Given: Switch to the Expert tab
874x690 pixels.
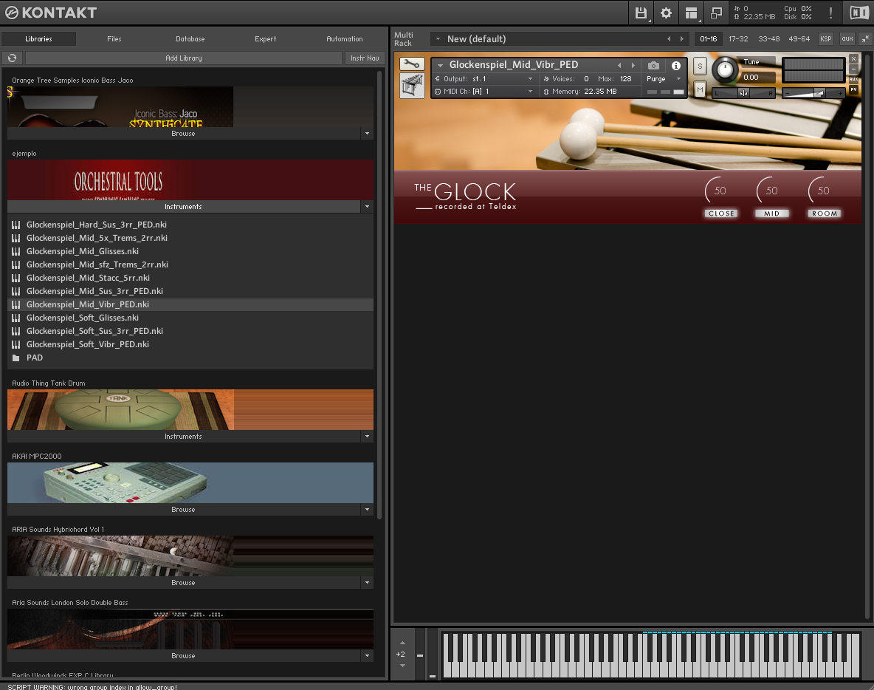Looking at the screenshot, I should click(265, 39).
